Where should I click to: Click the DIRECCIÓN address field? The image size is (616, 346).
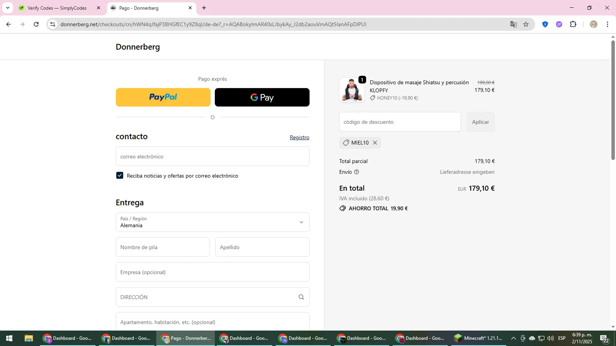point(212,297)
